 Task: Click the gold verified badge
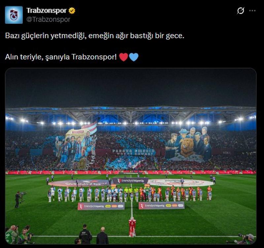[x=72, y=11]
